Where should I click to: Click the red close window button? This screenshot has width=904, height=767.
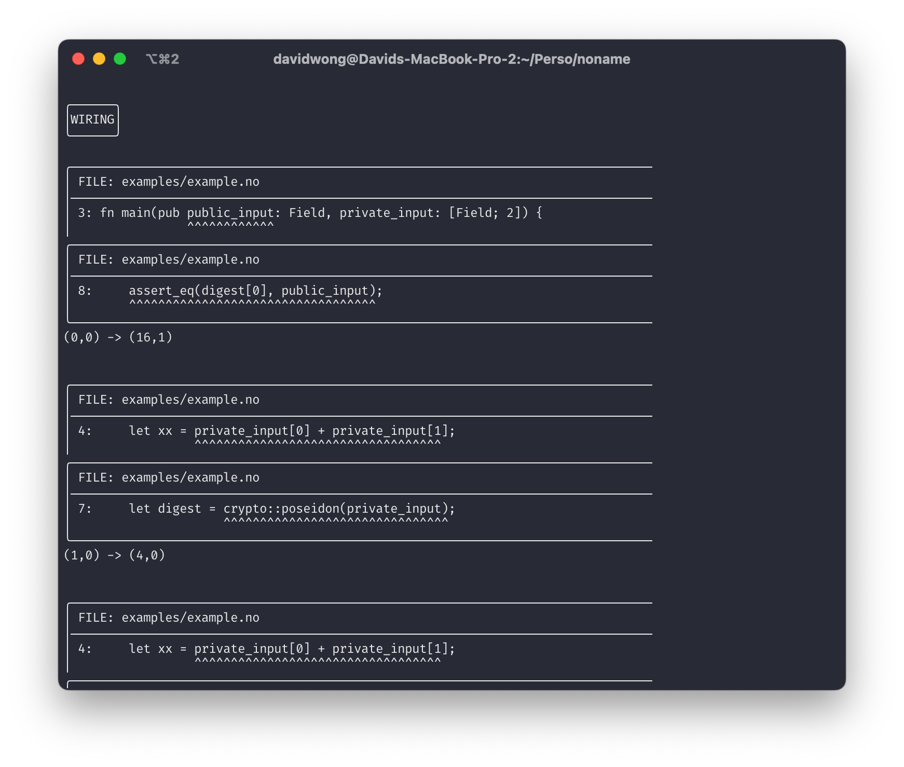[x=78, y=59]
